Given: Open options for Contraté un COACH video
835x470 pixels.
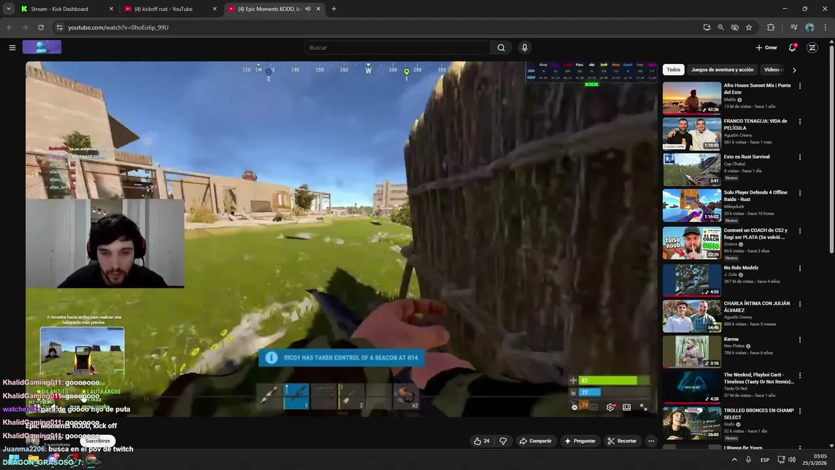Looking at the screenshot, I should 800,231.
